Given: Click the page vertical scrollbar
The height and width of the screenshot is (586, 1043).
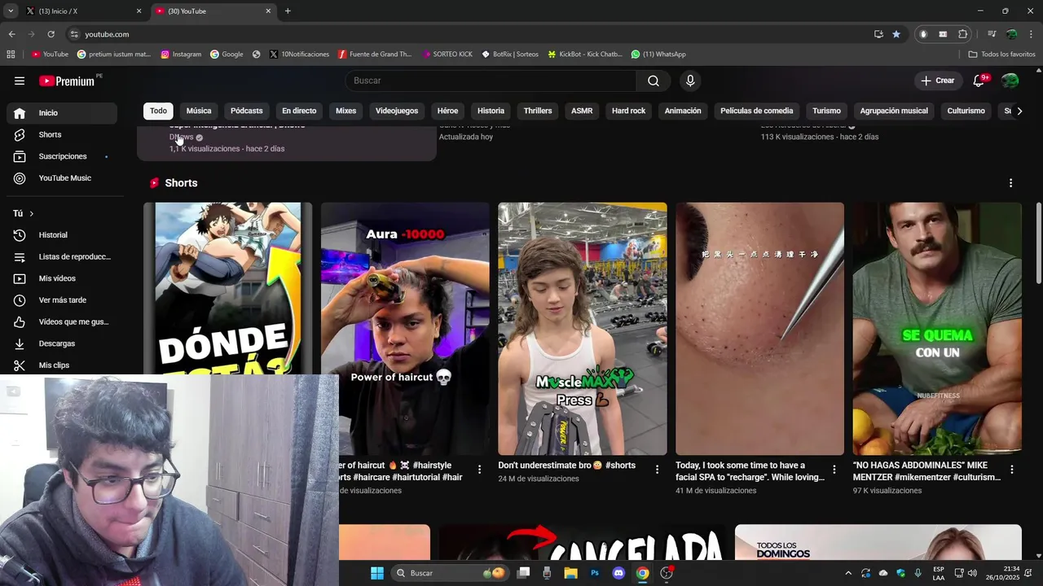Looking at the screenshot, I should 1038,244.
